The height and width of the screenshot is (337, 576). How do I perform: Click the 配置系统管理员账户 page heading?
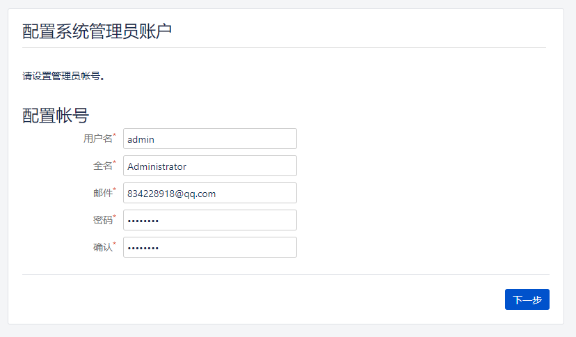coord(97,31)
